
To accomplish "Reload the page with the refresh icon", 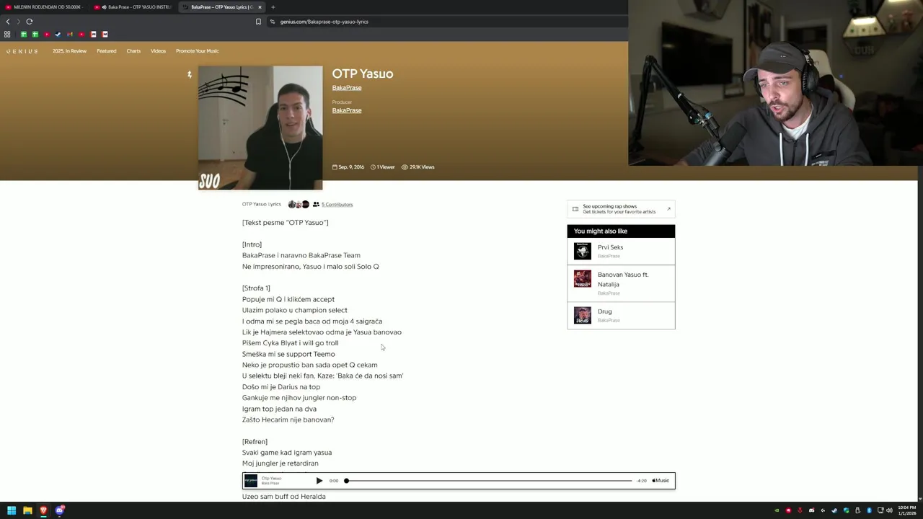I will 30,22.
